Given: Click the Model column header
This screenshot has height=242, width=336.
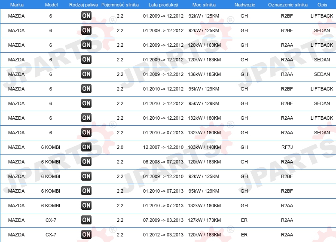Looking at the screenshot, I should tap(51, 5).
